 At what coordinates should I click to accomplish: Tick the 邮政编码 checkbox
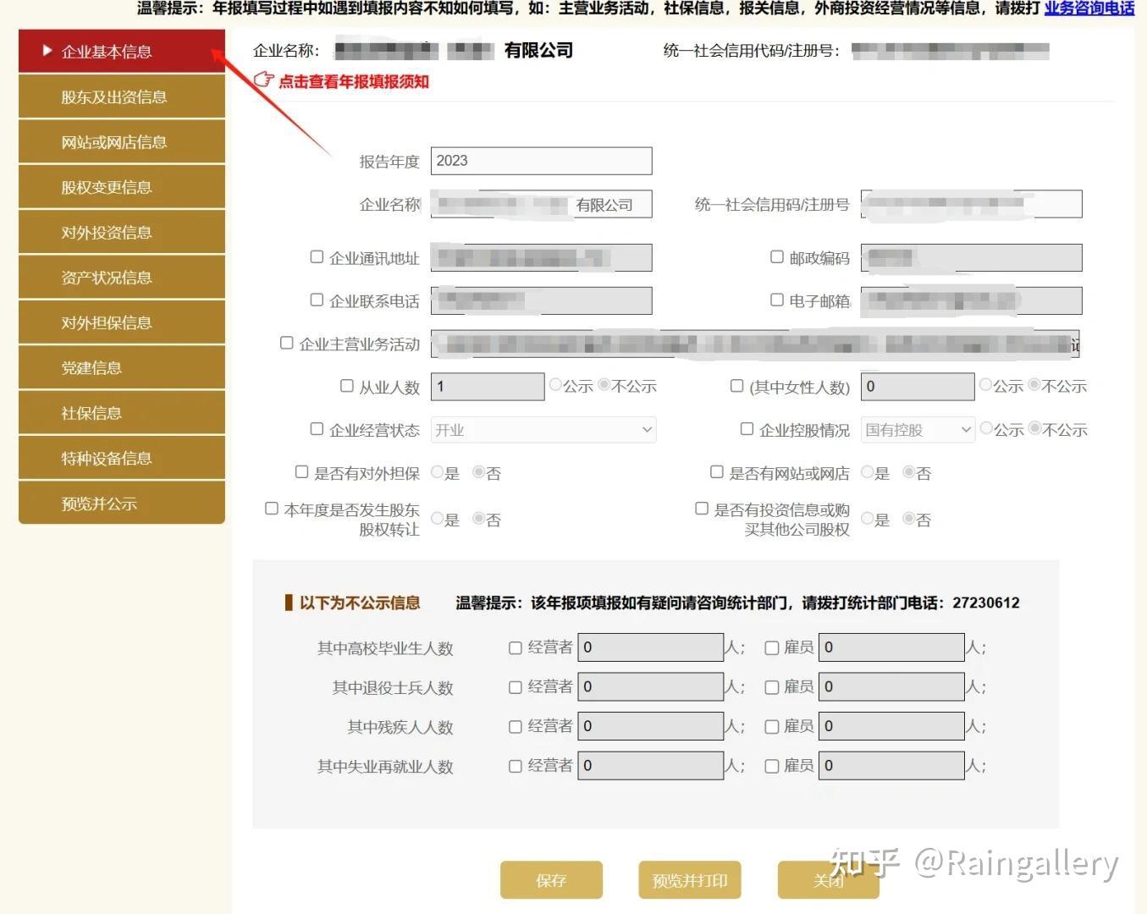[x=777, y=256]
